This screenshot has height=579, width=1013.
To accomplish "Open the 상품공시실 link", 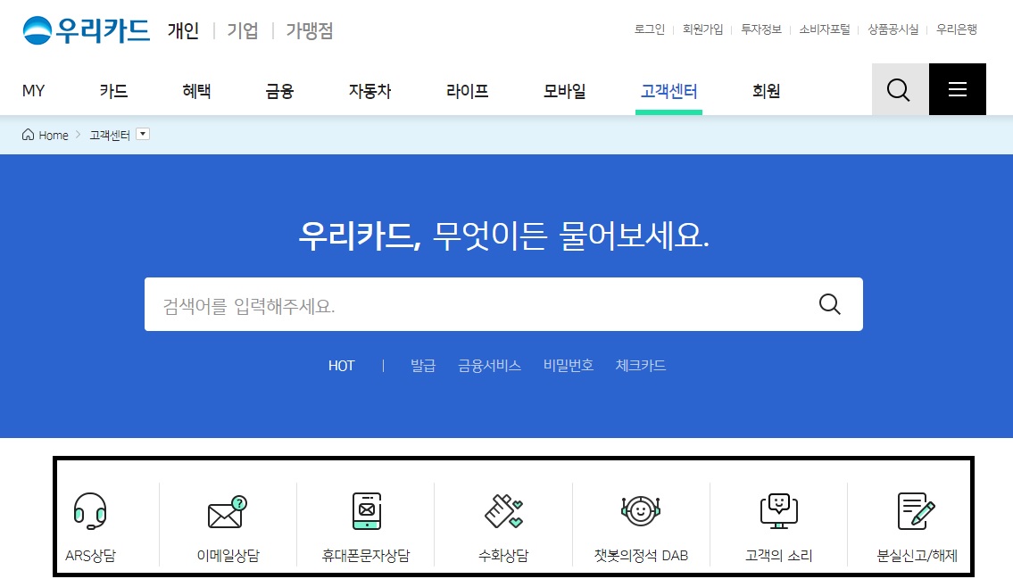I will [x=893, y=29].
